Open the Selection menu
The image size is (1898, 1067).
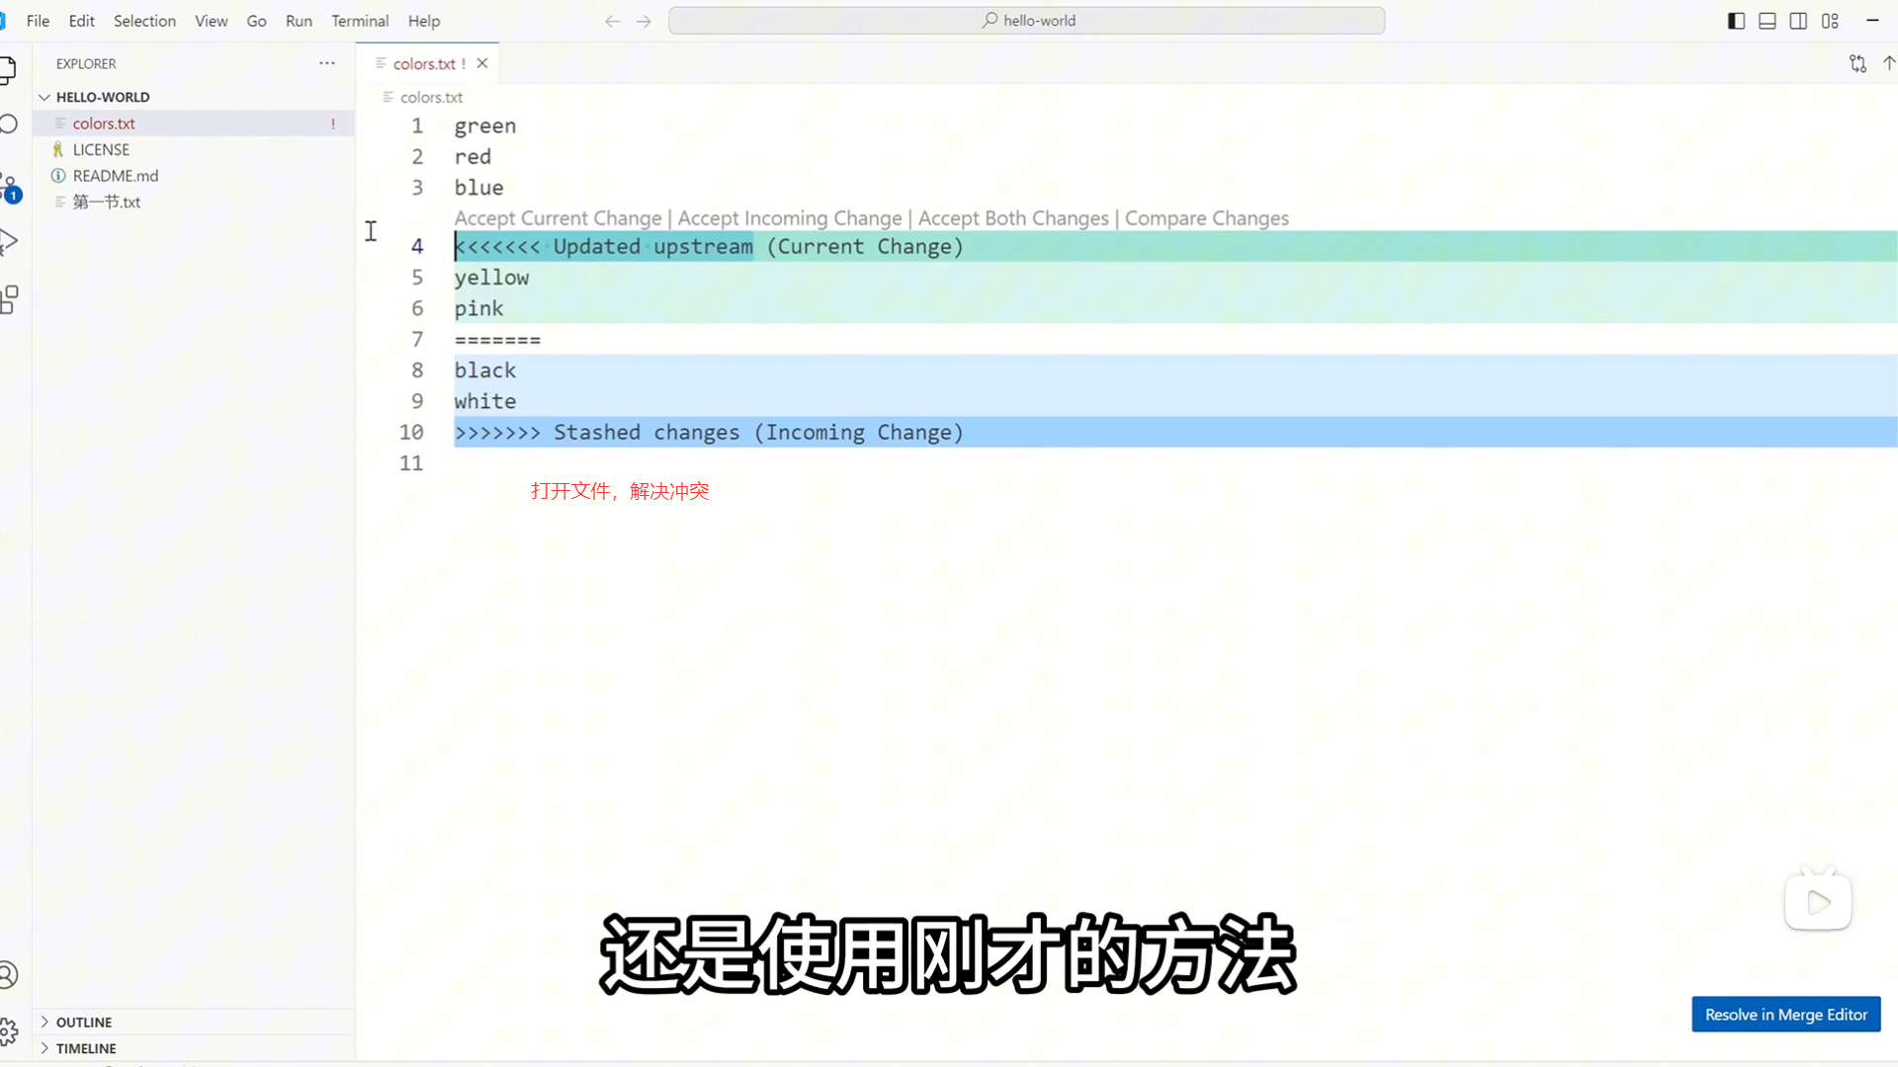pos(144,21)
